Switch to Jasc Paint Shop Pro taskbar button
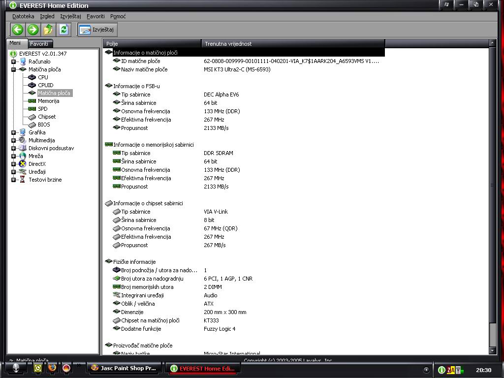Viewport: 504px width, 378px height. [124, 368]
